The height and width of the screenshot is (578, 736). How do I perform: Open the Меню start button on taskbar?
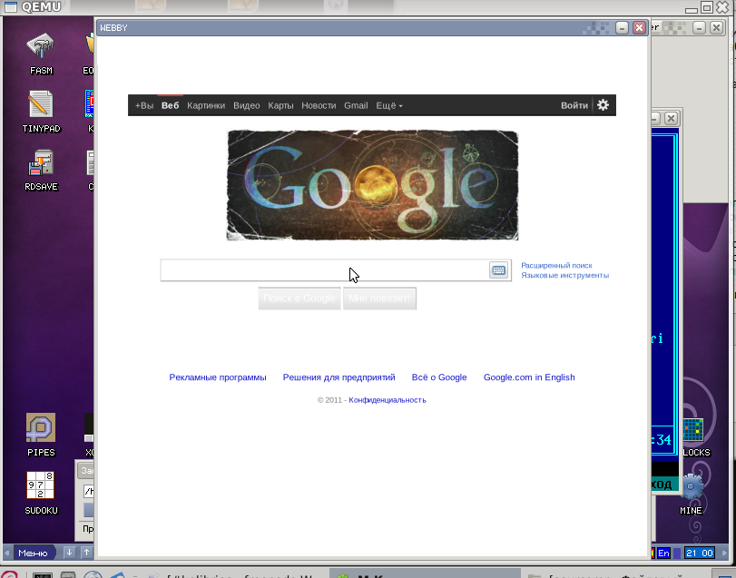point(32,553)
